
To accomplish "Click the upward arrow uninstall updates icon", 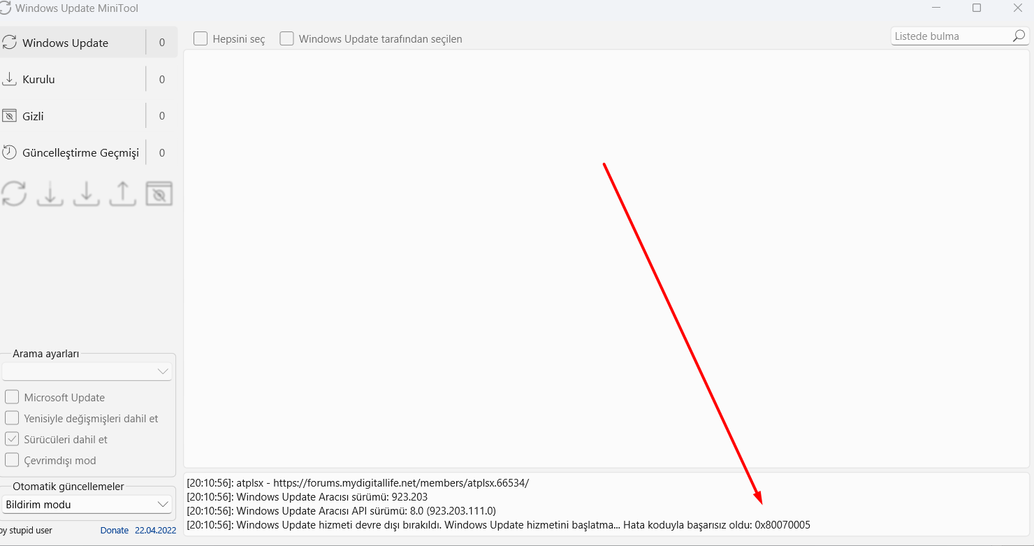I will (123, 194).
